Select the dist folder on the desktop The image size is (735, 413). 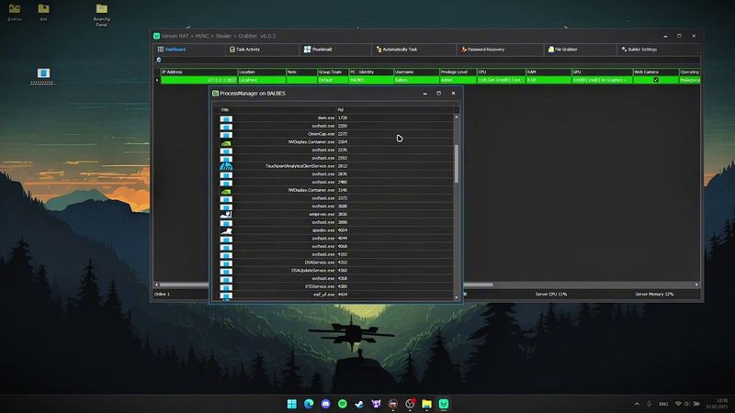[x=43, y=12]
